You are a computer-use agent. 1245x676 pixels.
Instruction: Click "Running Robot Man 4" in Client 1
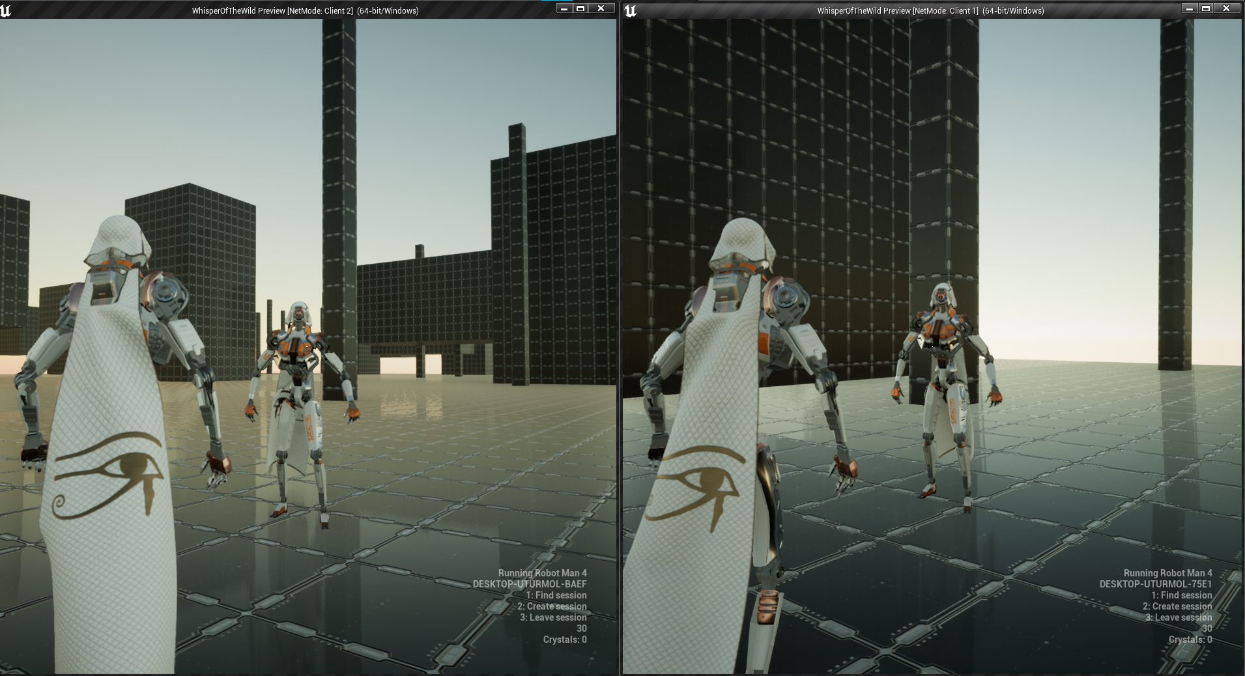(x=1168, y=573)
